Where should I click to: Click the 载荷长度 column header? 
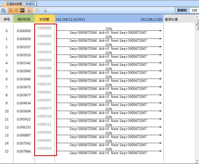click(x=171, y=19)
